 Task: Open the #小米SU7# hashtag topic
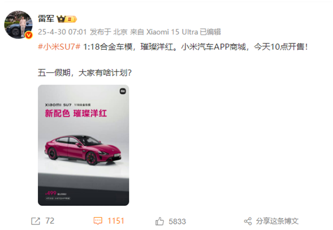(x=59, y=47)
